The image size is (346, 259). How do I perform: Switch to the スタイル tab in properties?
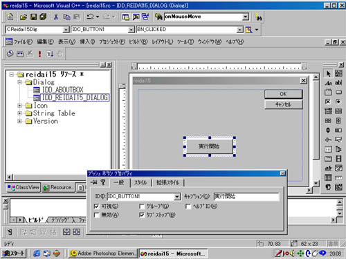click(x=140, y=182)
